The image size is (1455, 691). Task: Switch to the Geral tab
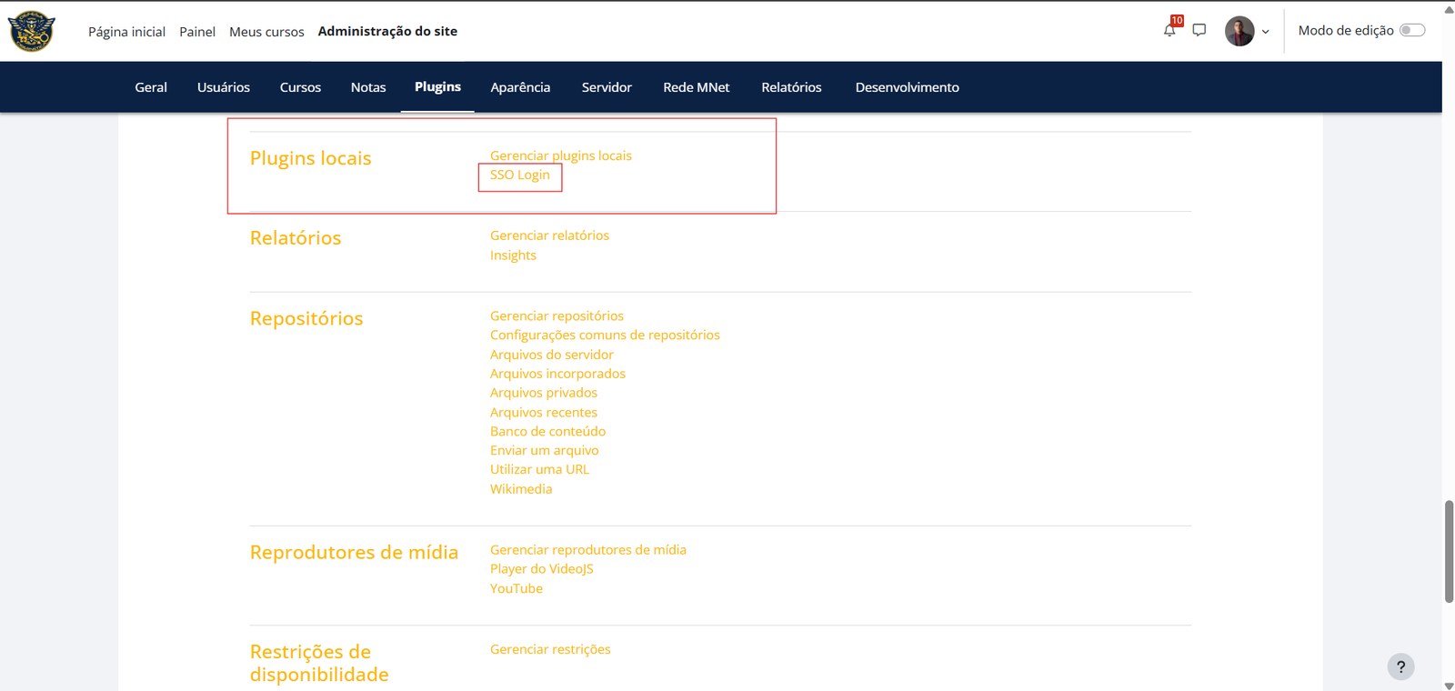[x=151, y=87]
